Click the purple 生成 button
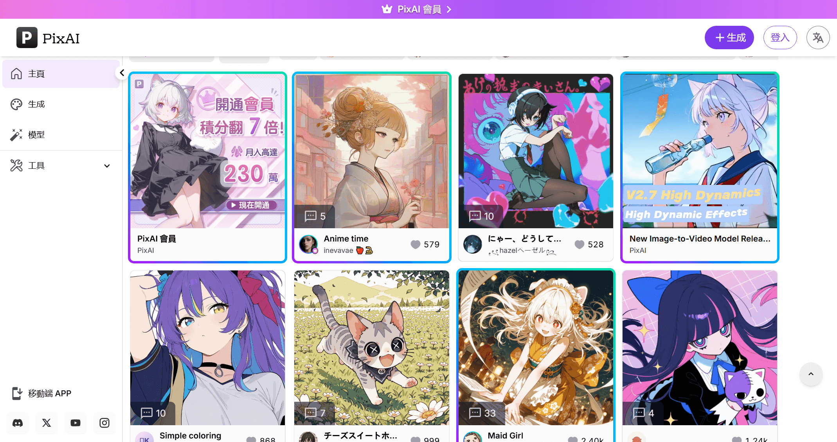This screenshot has height=442, width=837. [x=729, y=38]
